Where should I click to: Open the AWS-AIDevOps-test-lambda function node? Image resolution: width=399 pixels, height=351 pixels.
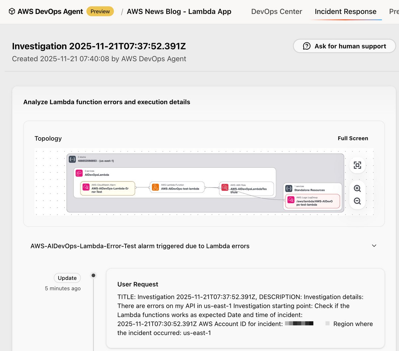tap(178, 187)
